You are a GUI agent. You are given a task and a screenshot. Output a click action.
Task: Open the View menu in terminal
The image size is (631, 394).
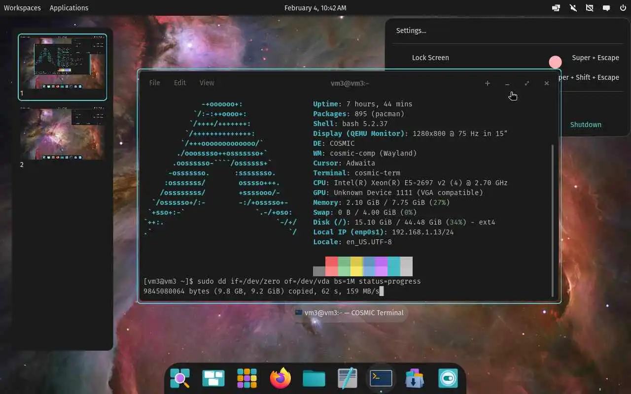[207, 83]
